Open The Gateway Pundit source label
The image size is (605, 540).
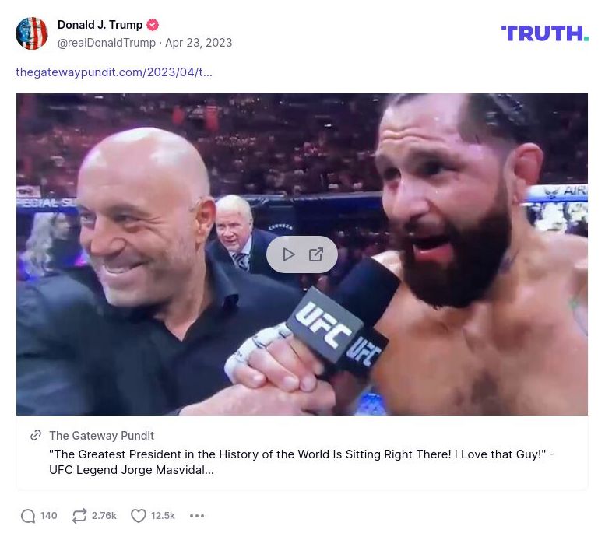pyautogui.click(x=101, y=436)
